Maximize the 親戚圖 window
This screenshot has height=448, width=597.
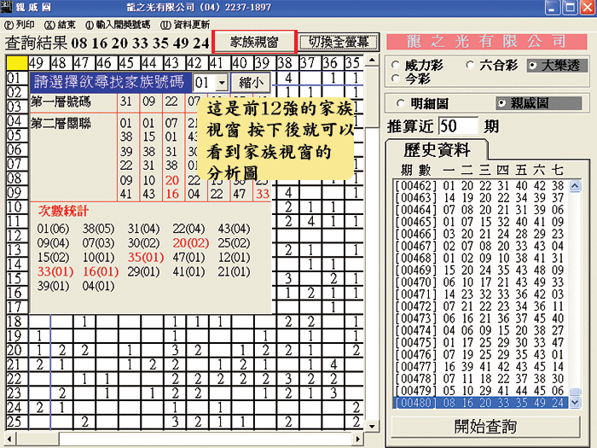pos(570,8)
